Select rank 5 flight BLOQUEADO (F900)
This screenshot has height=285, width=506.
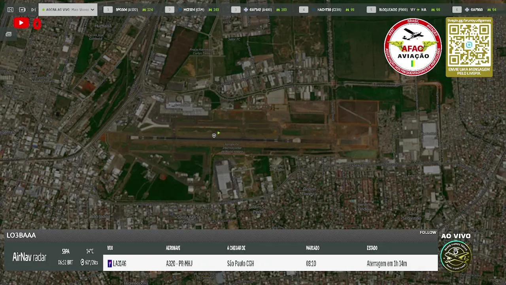pyautogui.click(x=393, y=9)
